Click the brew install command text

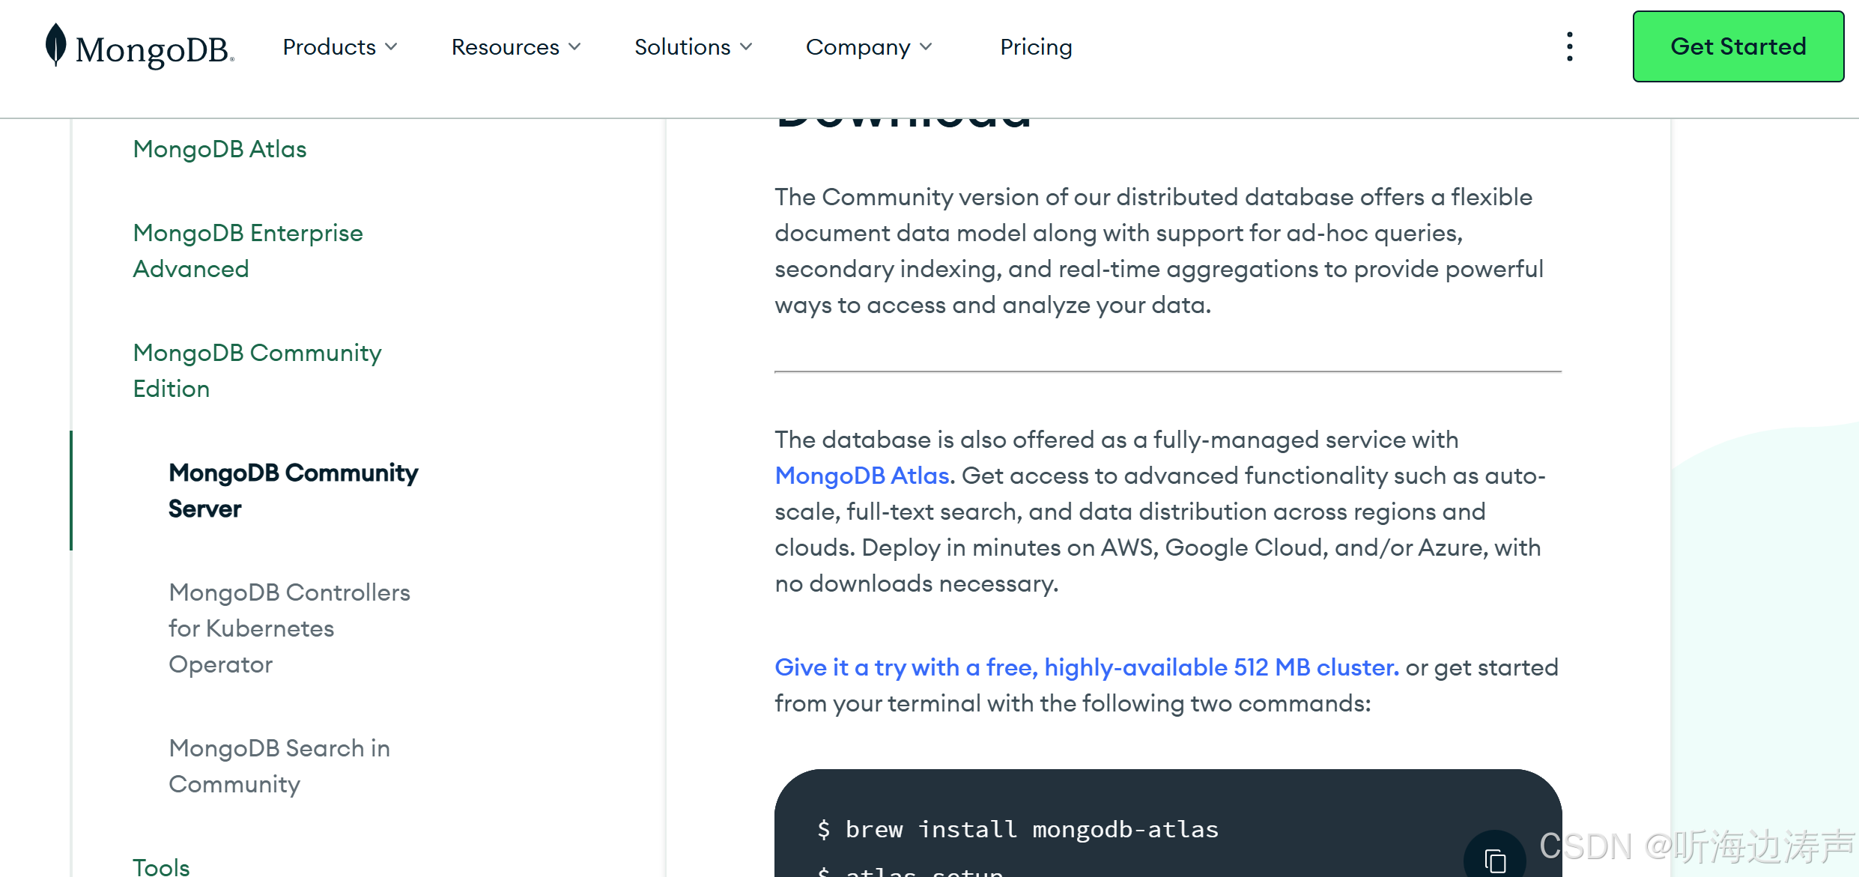1031,829
